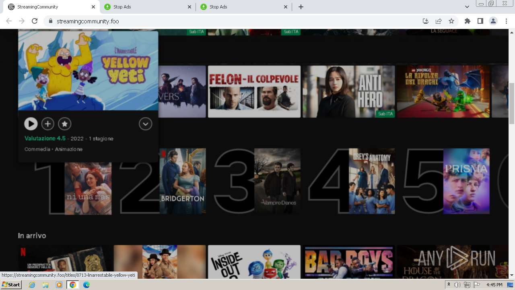Open The Vampire Diaries ranked third
This screenshot has height=290, width=515.
click(x=277, y=181)
